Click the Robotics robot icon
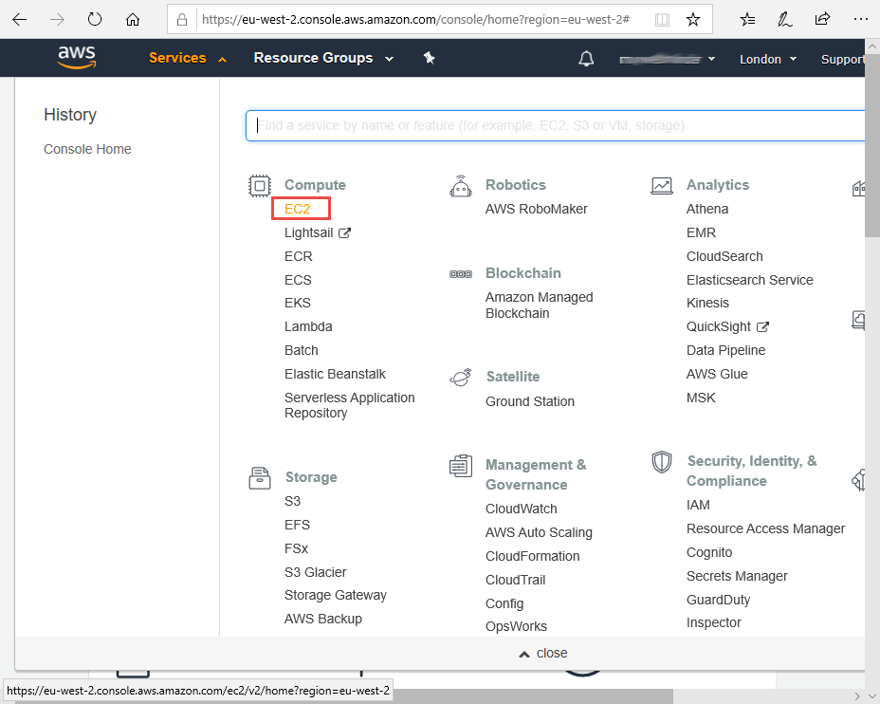The width and height of the screenshot is (880, 704). pos(461,186)
